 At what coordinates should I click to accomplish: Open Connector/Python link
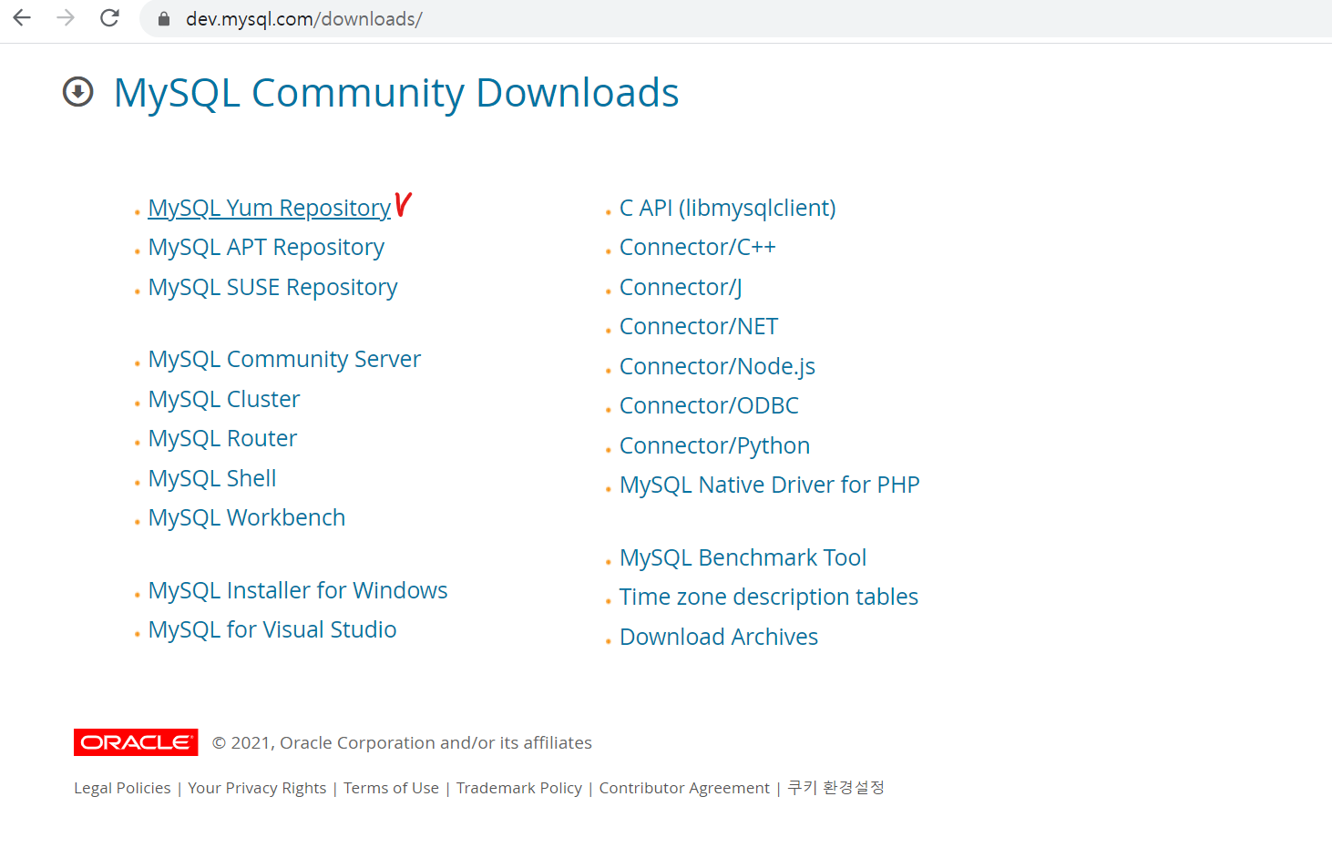[714, 445]
